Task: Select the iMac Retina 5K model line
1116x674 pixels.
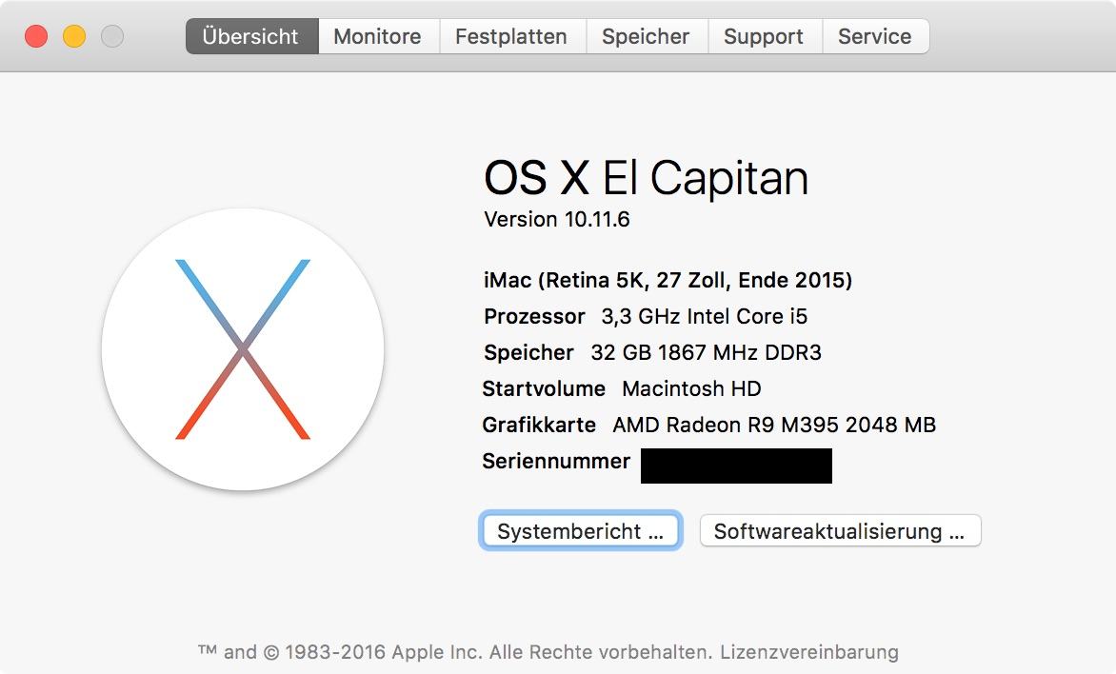Action: point(668,281)
